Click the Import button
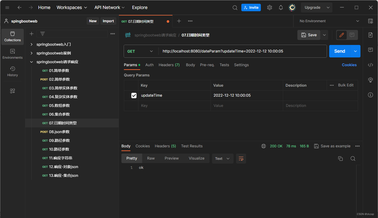Screen dimensions: 378x218 click(108, 21)
